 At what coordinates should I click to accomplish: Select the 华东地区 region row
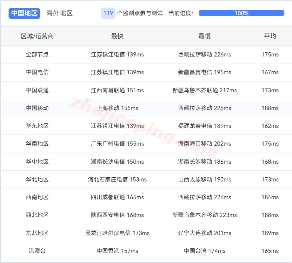click(37, 126)
